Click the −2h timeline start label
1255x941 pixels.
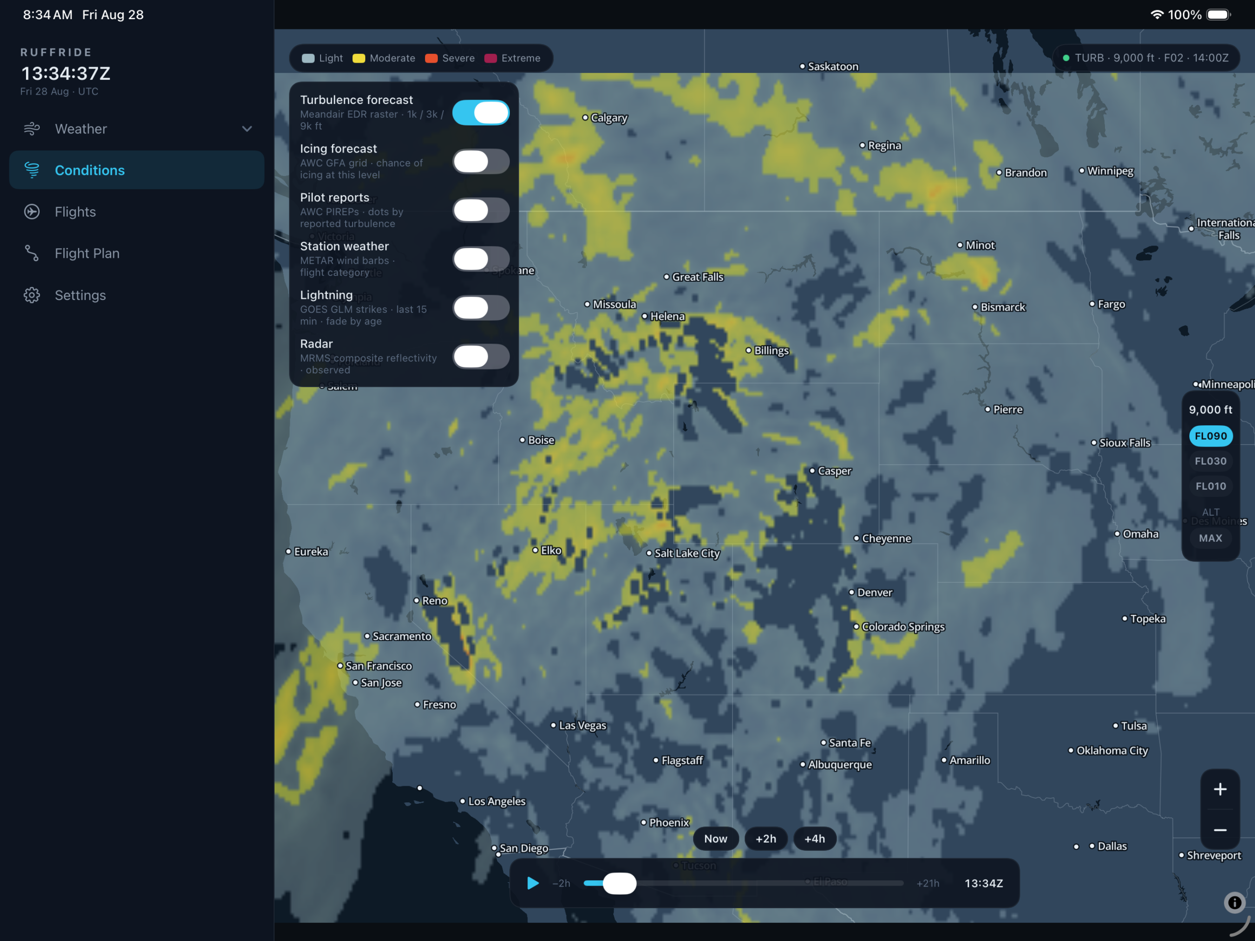tap(561, 883)
